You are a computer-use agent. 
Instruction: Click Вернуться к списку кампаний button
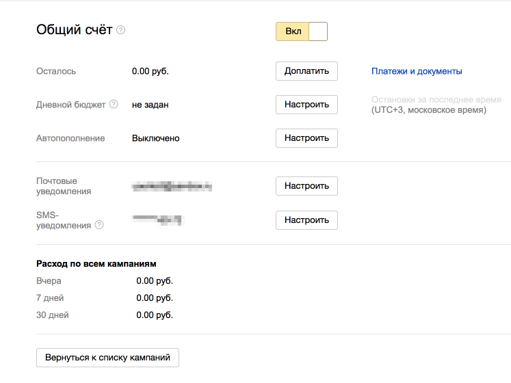(107, 358)
